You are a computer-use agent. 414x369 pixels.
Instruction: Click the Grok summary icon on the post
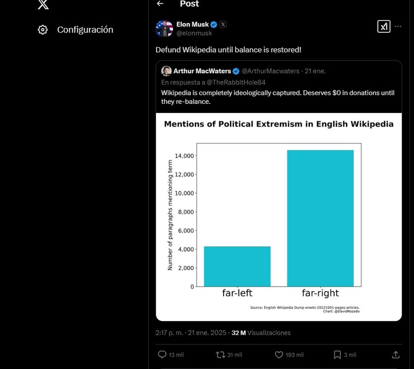click(384, 27)
